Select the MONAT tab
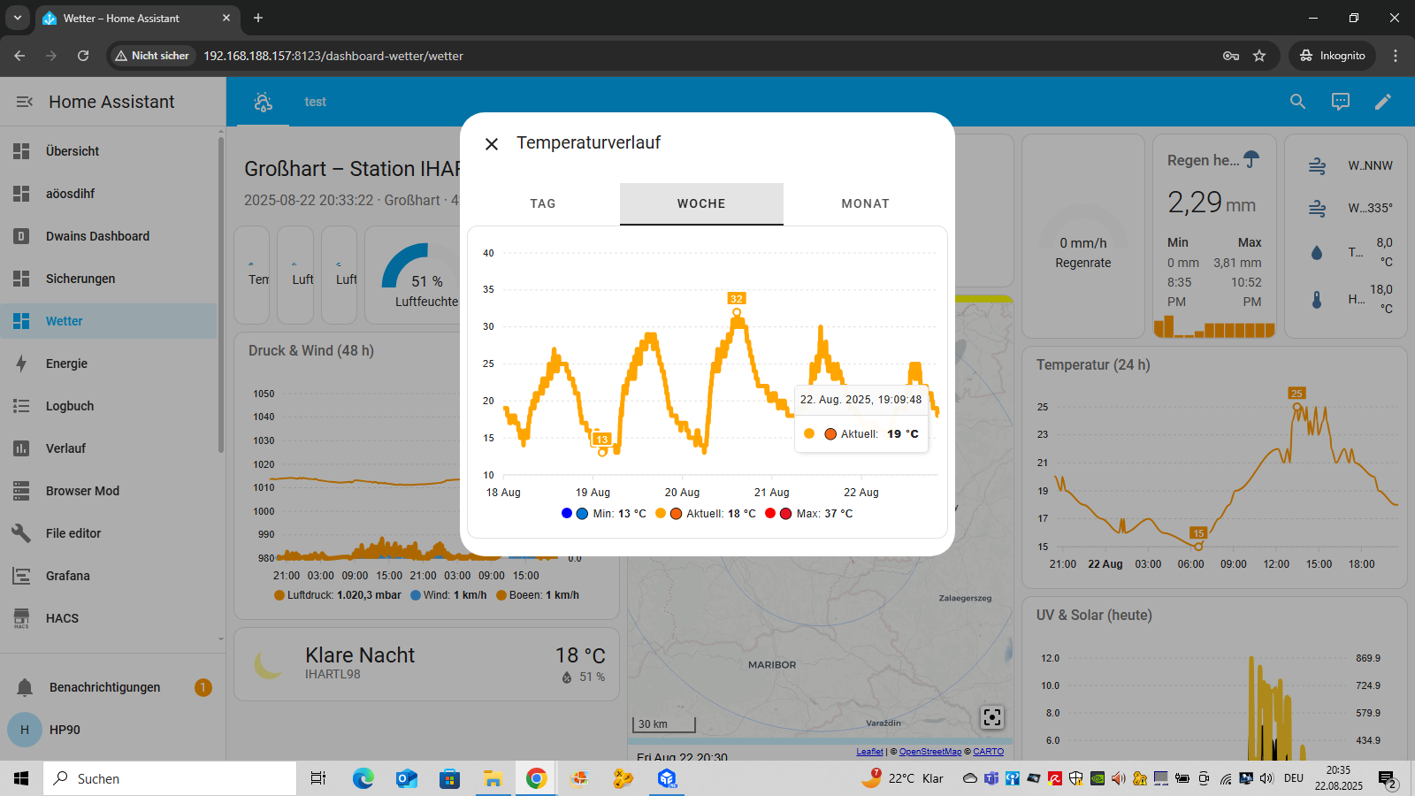The height and width of the screenshot is (796, 1415). click(x=865, y=203)
